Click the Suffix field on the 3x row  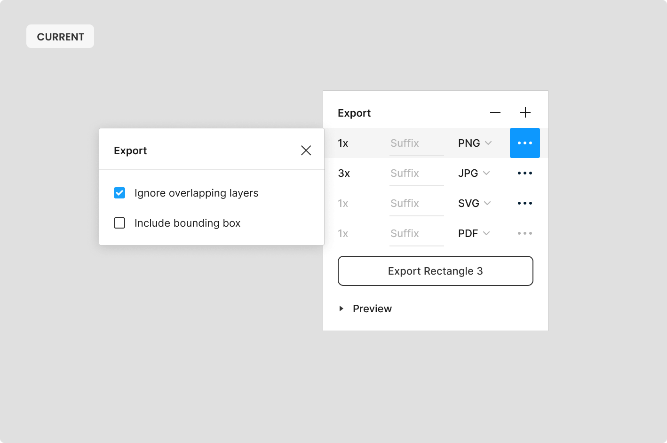pyautogui.click(x=416, y=173)
